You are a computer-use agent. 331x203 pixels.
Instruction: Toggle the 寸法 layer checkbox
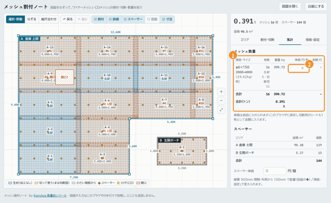coord(167,19)
